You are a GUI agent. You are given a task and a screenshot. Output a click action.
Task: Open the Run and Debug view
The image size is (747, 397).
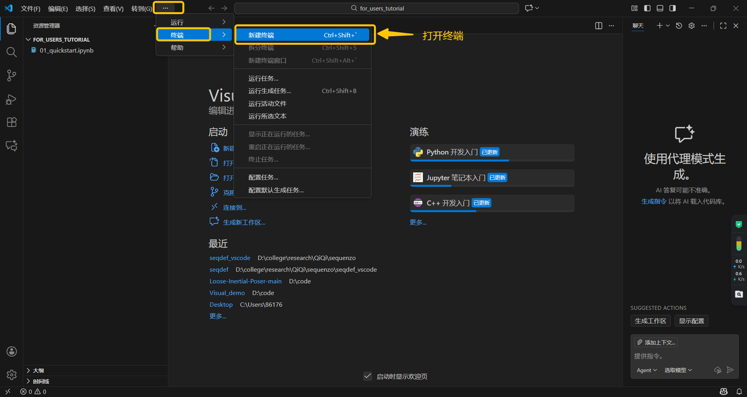[x=11, y=99]
